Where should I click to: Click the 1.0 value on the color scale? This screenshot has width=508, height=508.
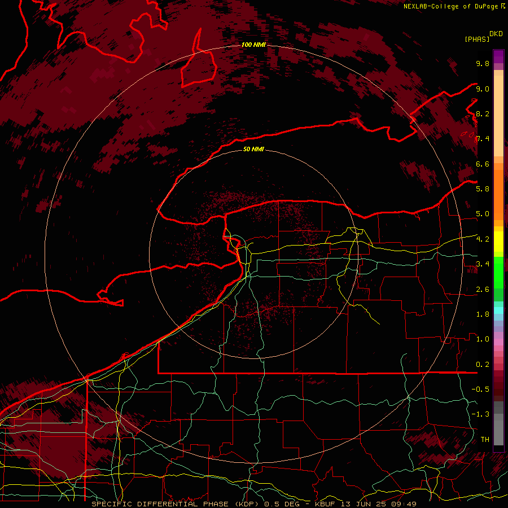click(483, 339)
